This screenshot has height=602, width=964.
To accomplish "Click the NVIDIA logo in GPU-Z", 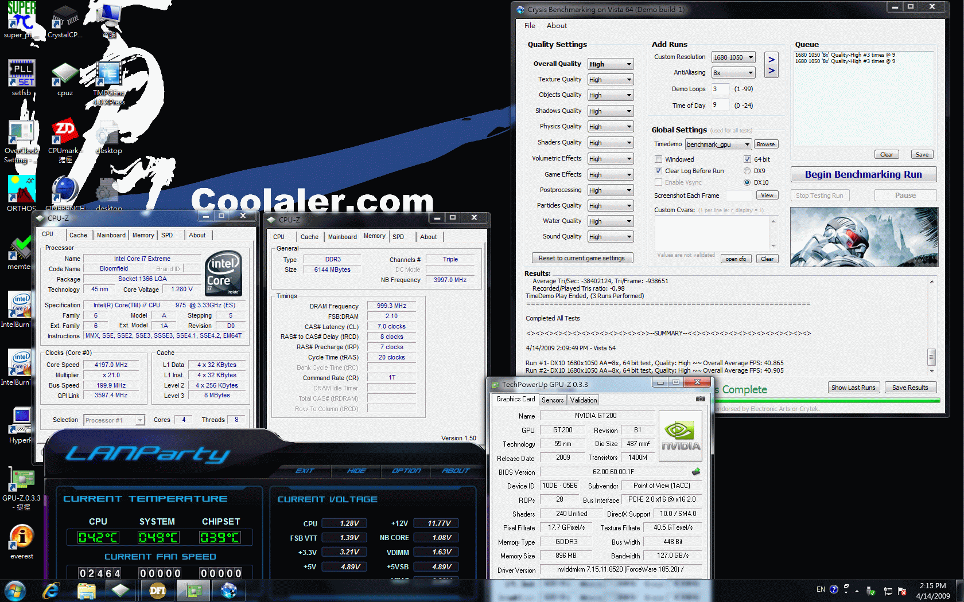I will [x=681, y=436].
